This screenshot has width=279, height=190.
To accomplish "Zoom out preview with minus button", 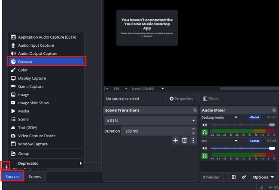I will tap(107, 88).
